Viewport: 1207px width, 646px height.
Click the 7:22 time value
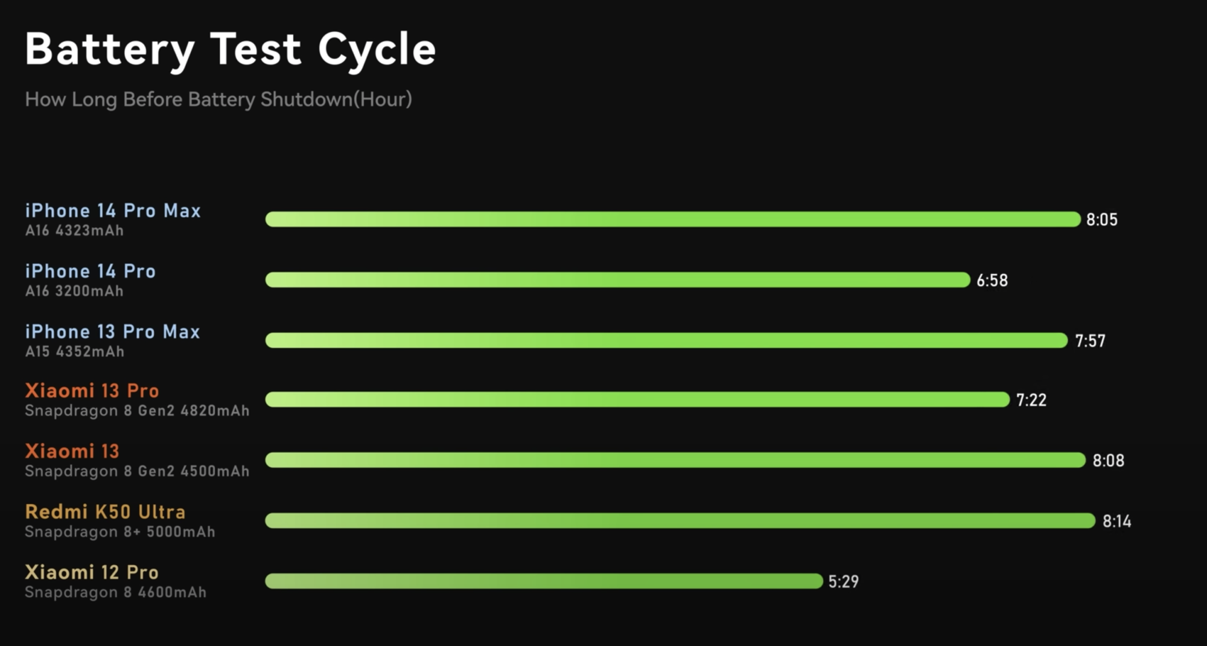1031,400
